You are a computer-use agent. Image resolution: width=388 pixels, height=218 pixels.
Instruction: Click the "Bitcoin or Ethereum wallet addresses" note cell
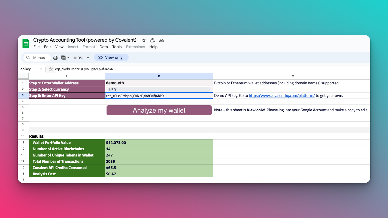tap(292, 83)
